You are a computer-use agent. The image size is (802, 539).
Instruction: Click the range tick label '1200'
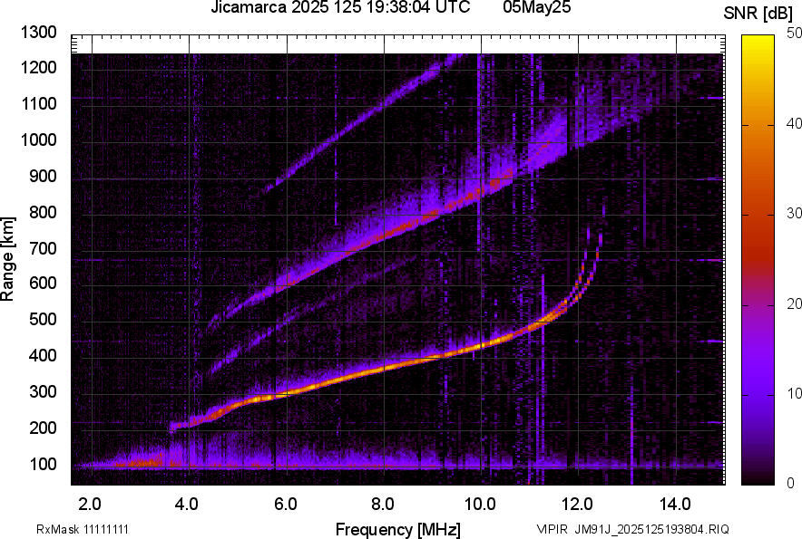pyautogui.click(x=38, y=67)
